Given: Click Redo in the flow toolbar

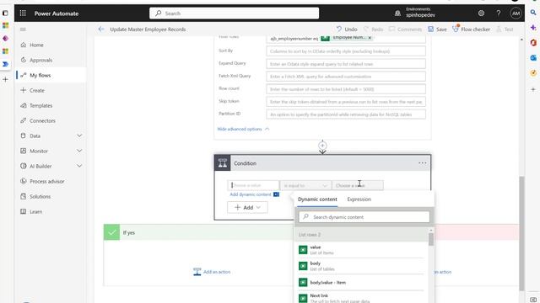Looking at the screenshot, I should 373,29.
